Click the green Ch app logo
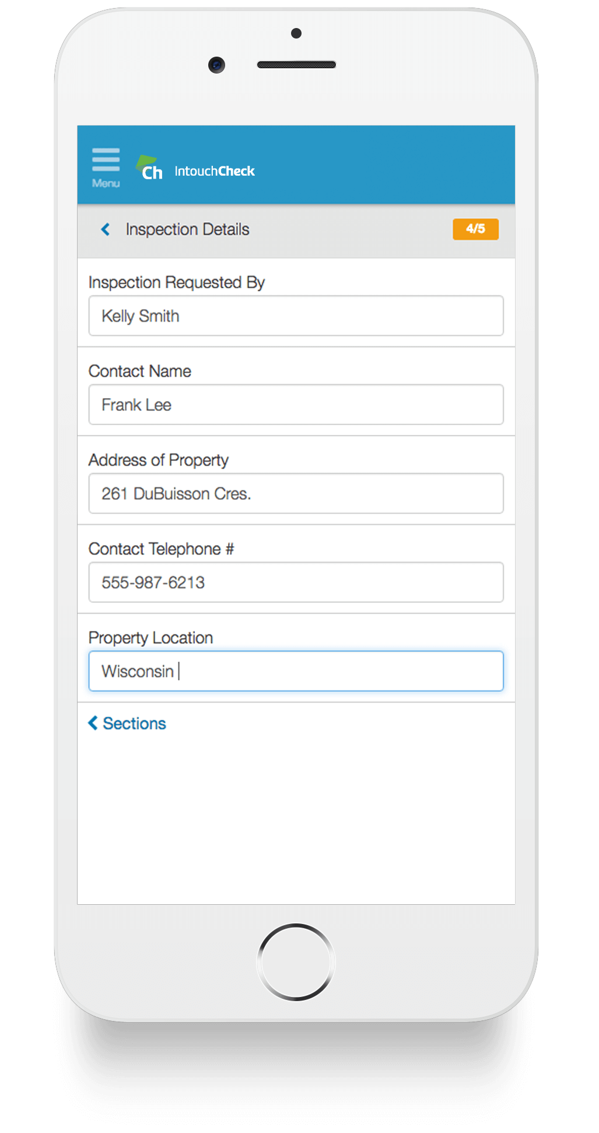Viewport: 599px width, 1133px height. click(150, 168)
